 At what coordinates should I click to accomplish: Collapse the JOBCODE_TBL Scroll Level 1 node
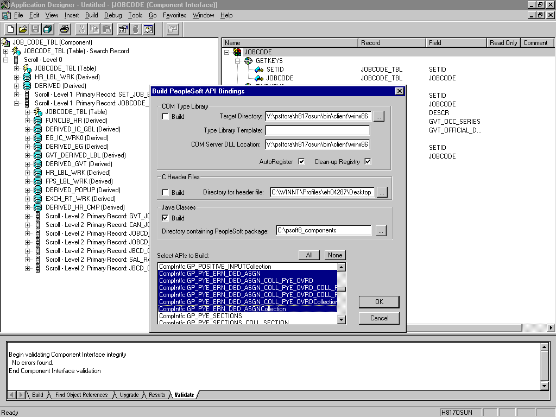(17, 103)
